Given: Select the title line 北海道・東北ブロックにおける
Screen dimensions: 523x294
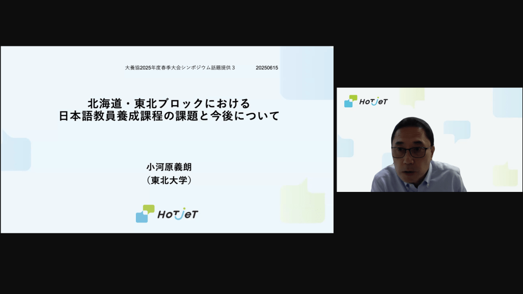Looking at the screenshot, I should tap(169, 103).
